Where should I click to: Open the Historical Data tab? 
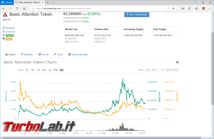tap(78, 54)
